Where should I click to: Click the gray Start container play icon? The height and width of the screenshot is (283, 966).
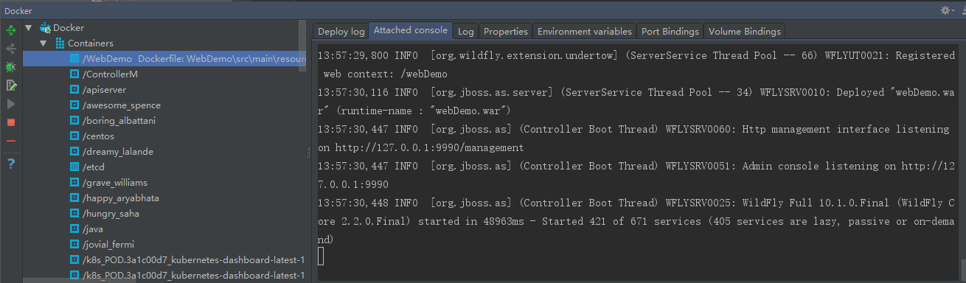[11, 104]
